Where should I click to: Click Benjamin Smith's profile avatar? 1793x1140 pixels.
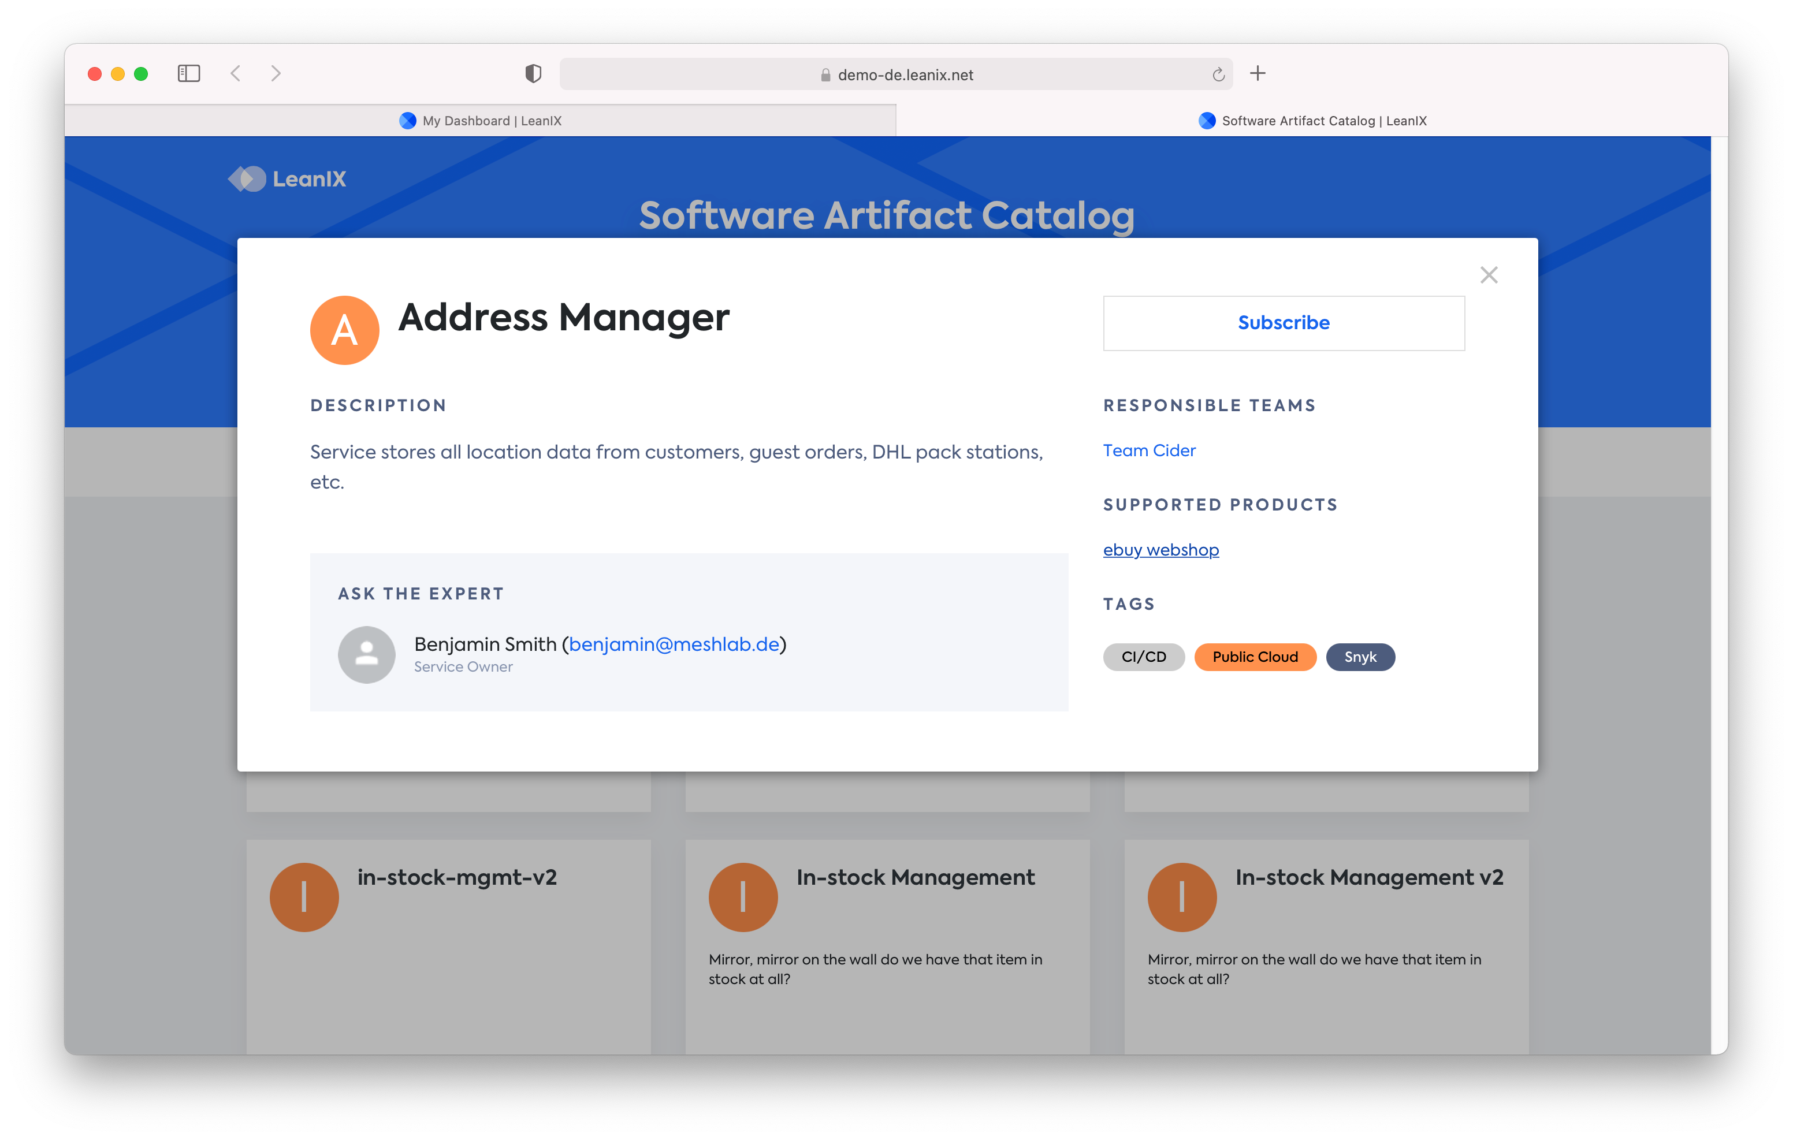366,654
